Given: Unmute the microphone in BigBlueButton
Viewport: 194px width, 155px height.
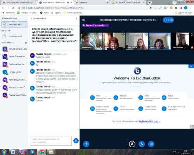Looking at the screenshot, I should click(132, 144).
